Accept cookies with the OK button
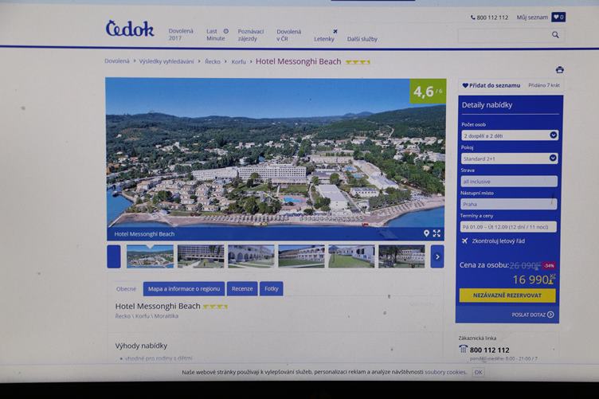The width and height of the screenshot is (599, 399). (x=478, y=372)
